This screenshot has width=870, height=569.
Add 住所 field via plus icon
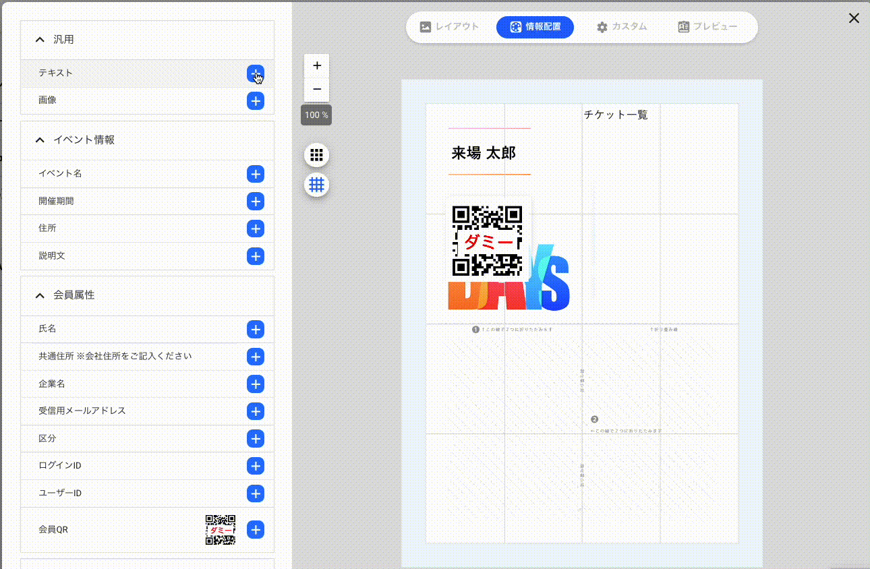(255, 229)
